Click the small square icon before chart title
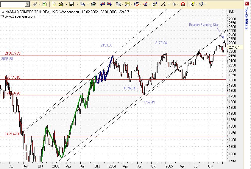 pos(3,12)
